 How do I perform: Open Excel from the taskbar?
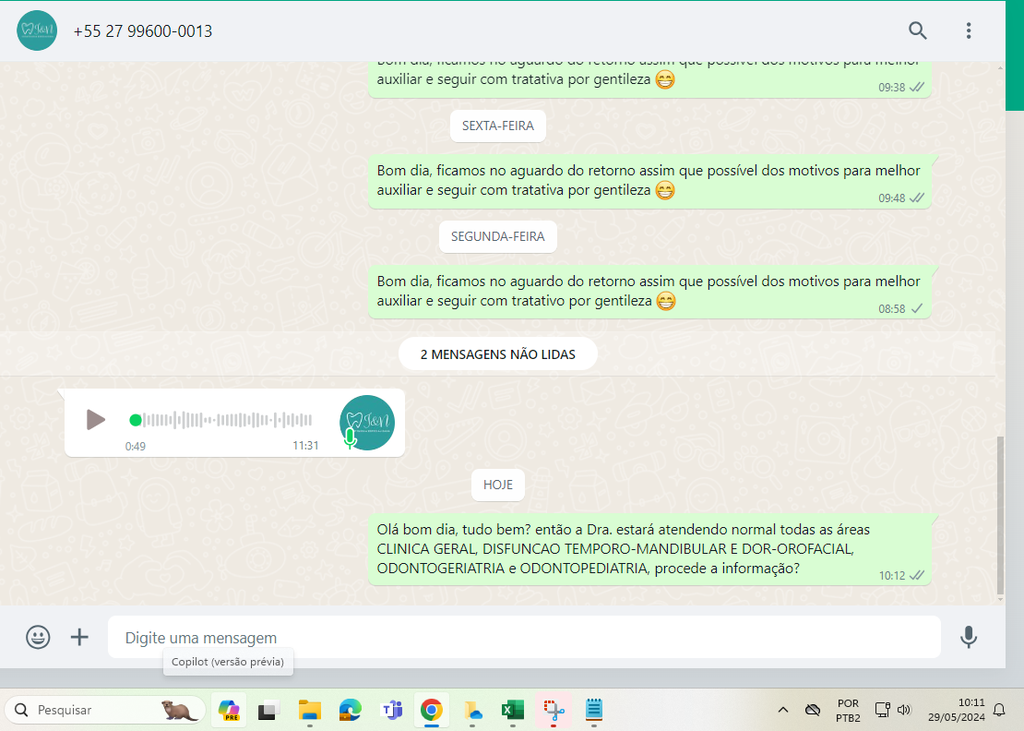(513, 710)
